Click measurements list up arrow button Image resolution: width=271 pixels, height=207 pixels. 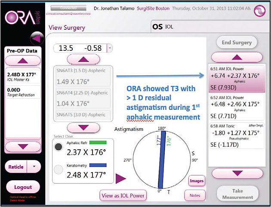tap(237, 57)
